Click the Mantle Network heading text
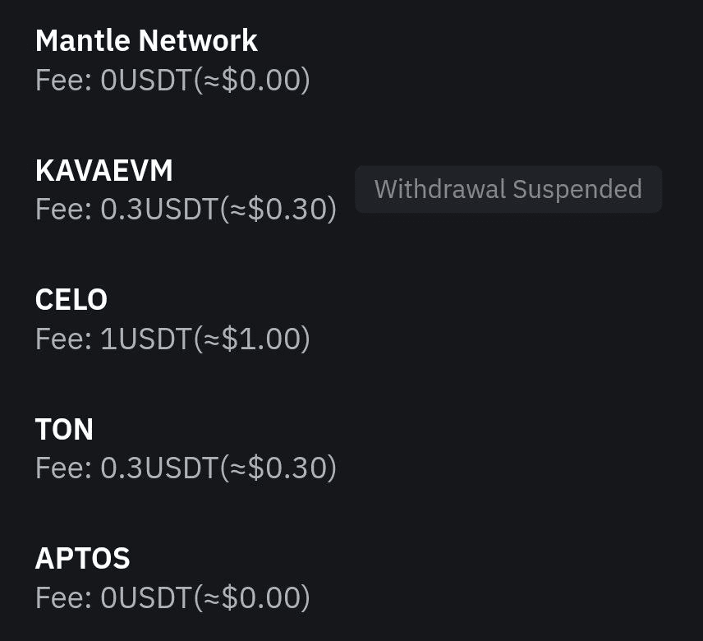 point(146,40)
